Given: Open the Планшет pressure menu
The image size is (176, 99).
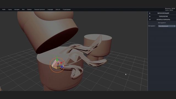Looking at the screenshot, I should 40,10.
